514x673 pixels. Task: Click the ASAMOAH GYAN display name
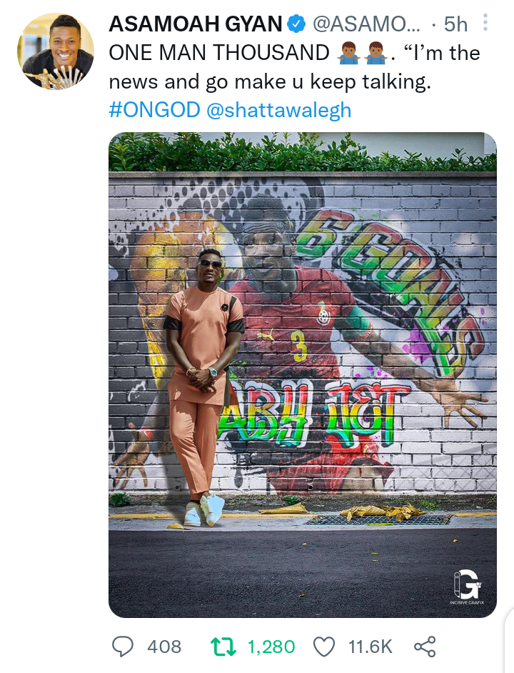click(x=196, y=24)
